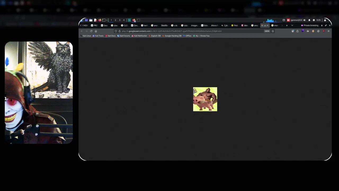Switch to workspace 4

click(x=124, y=20)
